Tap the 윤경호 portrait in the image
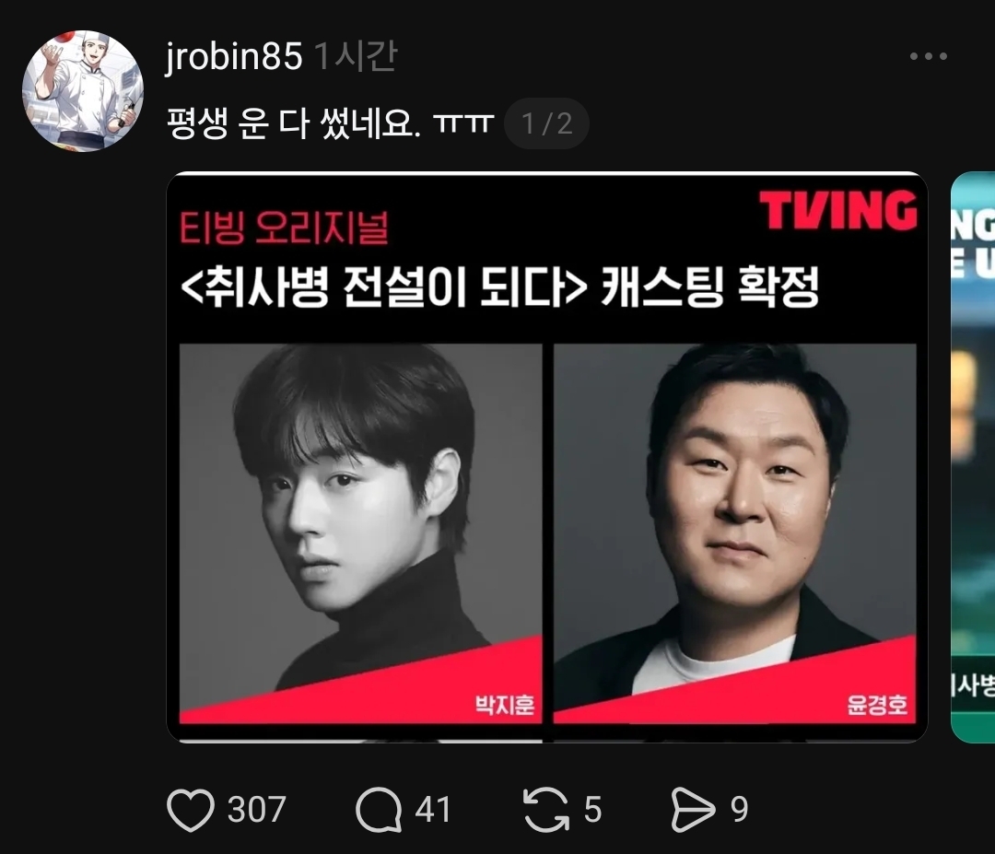 (735, 533)
